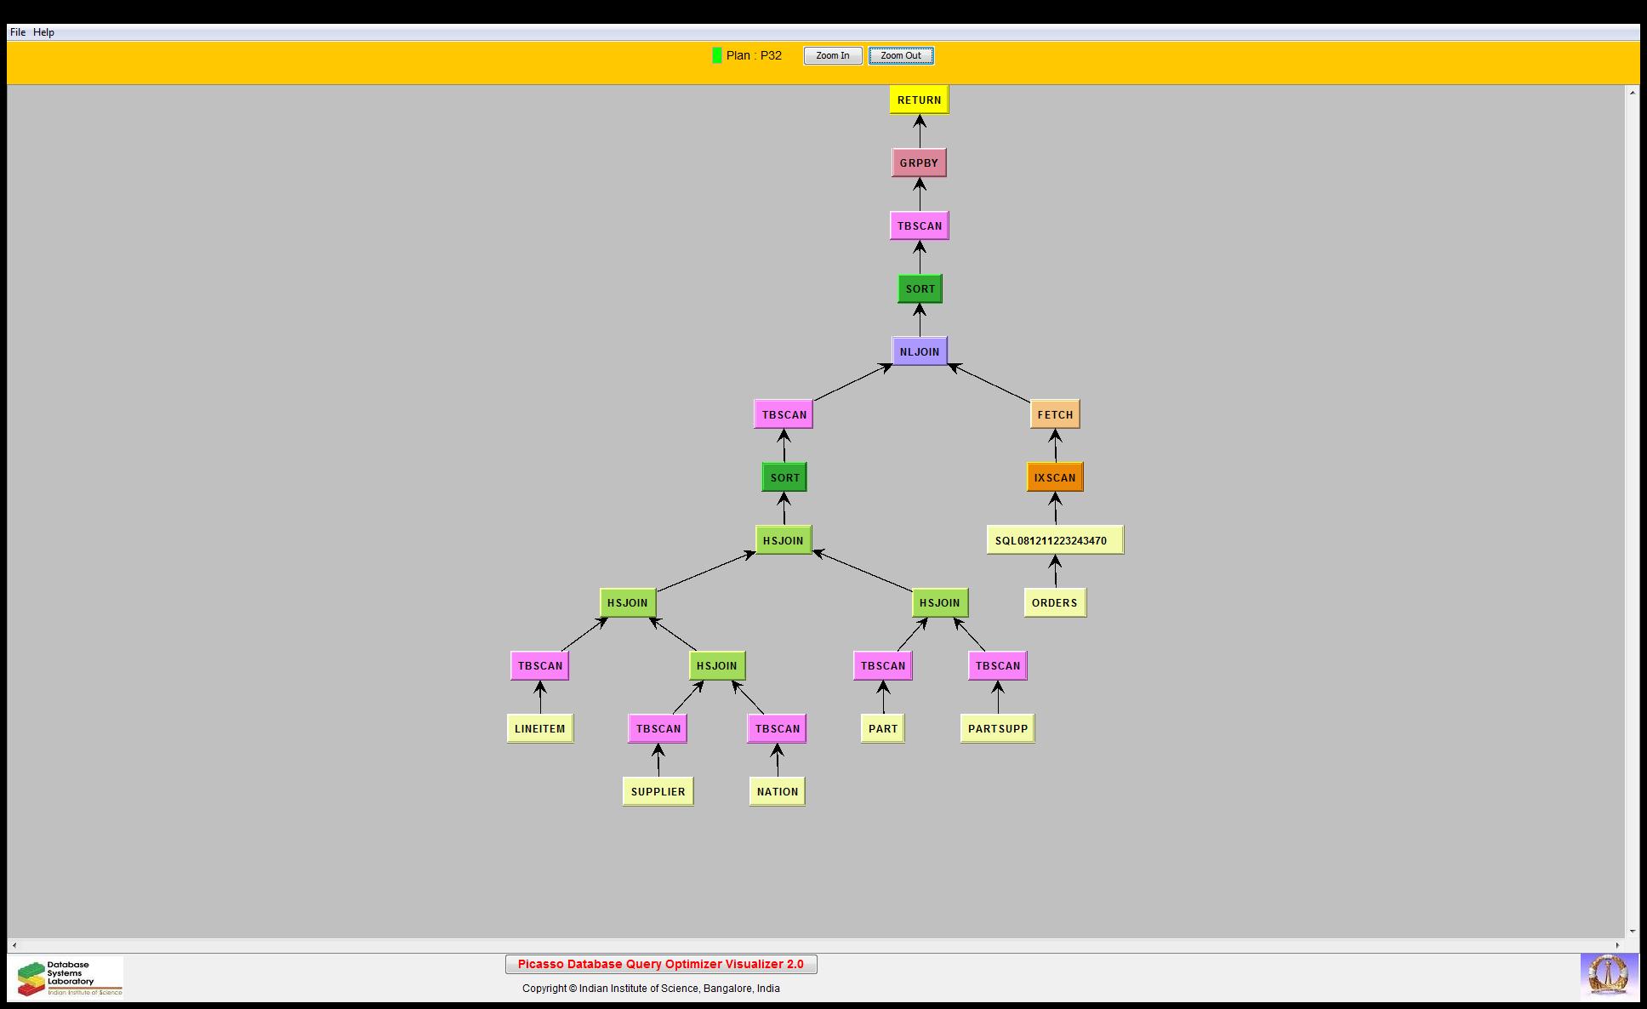
Task: Open the Help menu
Action: 44,32
